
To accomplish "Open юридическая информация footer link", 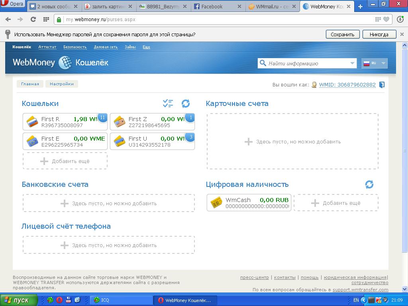I will [355, 277].
